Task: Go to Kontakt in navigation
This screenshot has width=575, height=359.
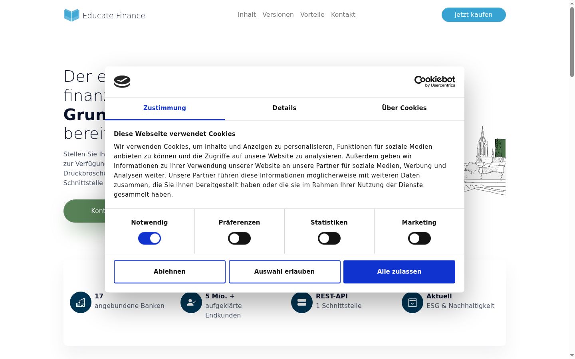Action: pyautogui.click(x=343, y=15)
